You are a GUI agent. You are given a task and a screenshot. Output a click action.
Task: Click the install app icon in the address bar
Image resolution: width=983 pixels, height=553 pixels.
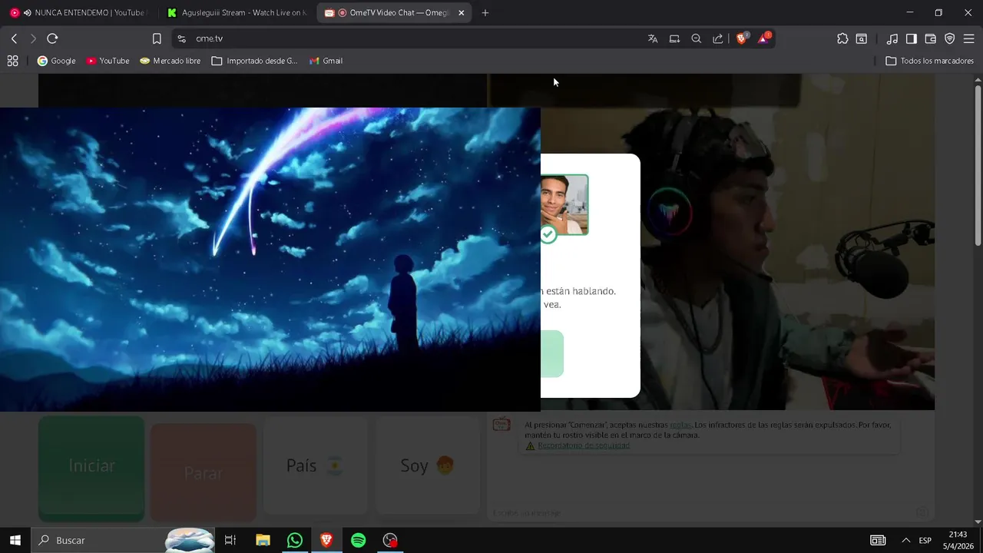tap(674, 38)
